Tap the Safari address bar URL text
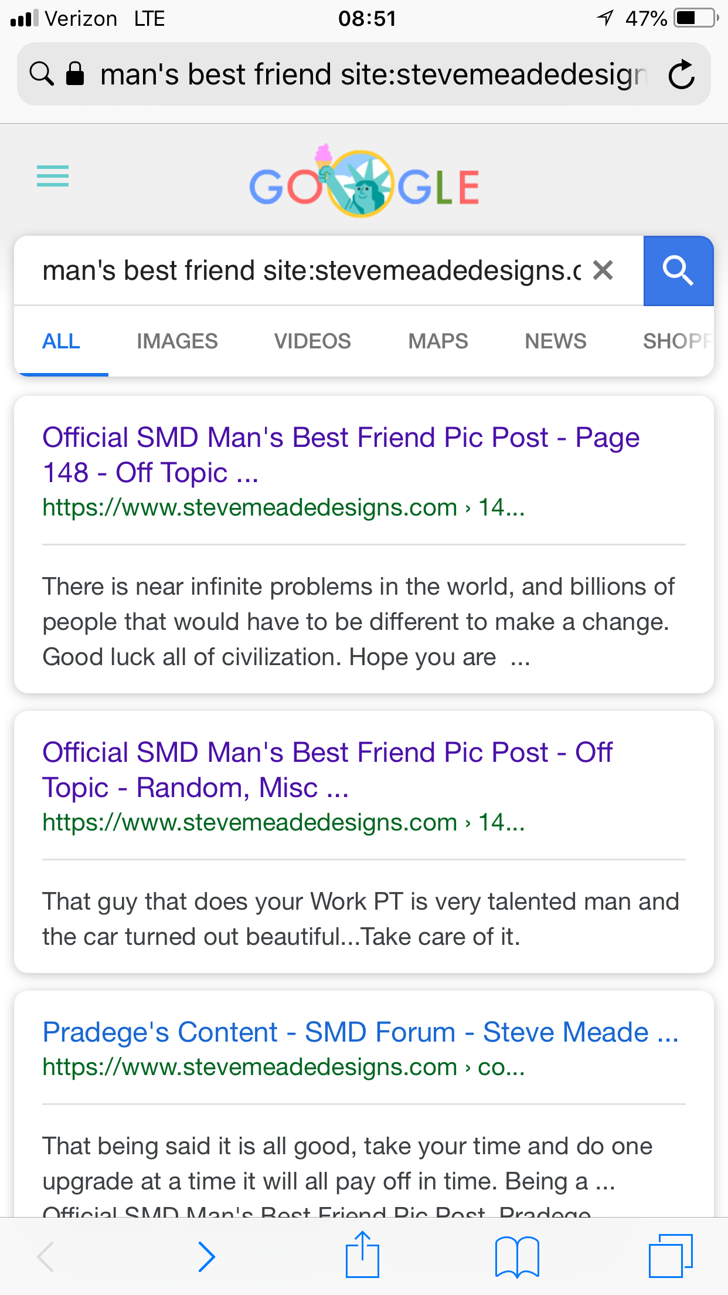This screenshot has height=1295, width=728. [373, 74]
